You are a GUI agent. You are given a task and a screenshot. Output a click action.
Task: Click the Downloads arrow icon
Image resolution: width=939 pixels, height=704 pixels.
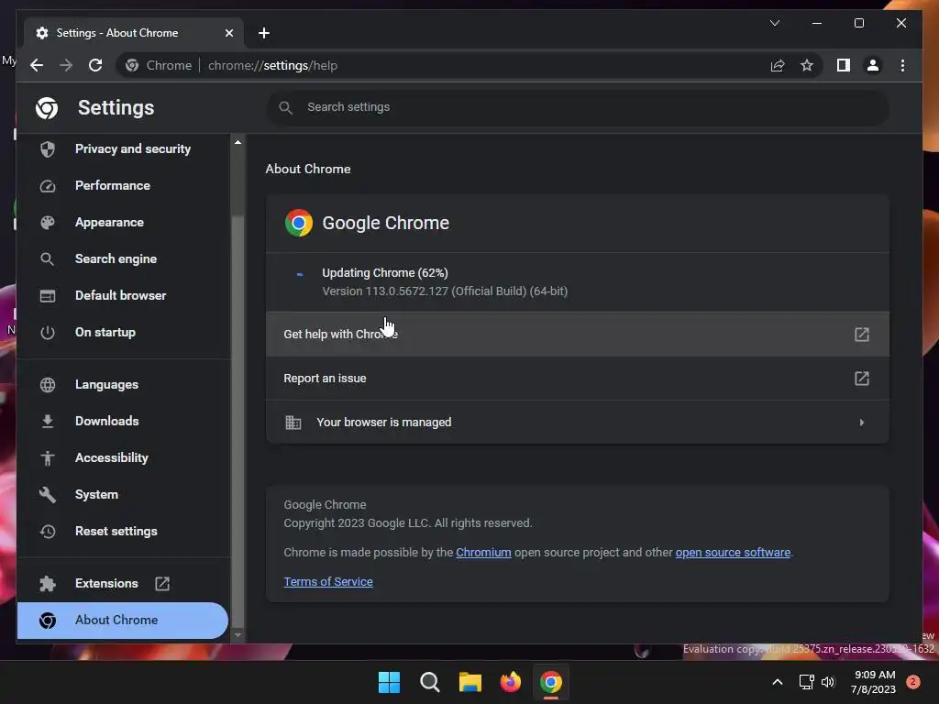pyautogui.click(x=48, y=421)
